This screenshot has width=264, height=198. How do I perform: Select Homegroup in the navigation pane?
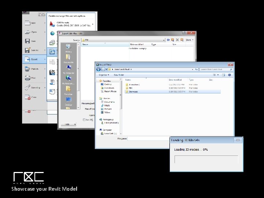[106, 120]
